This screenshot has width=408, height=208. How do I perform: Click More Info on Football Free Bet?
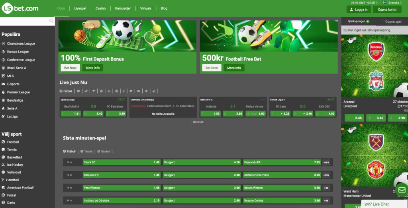point(234,68)
